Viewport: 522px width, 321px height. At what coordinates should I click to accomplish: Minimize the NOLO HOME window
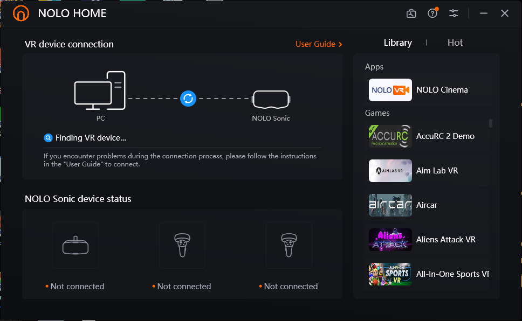coord(484,13)
